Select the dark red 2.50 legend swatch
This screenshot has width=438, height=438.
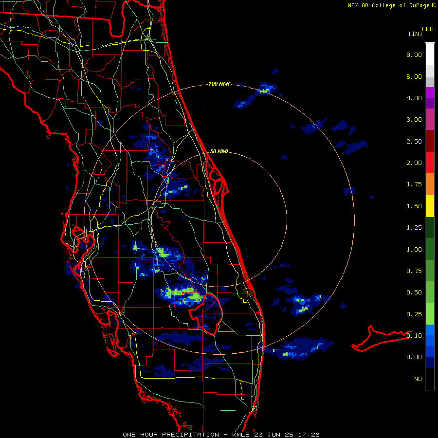430,141
